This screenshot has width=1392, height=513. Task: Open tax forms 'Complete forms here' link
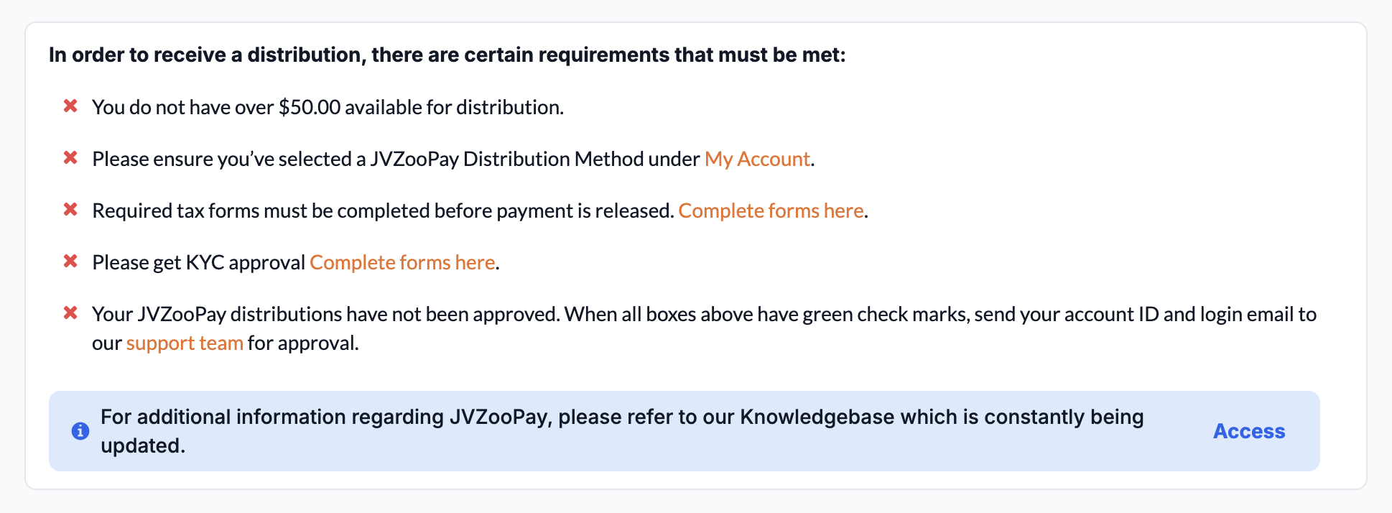pos(771,211)
